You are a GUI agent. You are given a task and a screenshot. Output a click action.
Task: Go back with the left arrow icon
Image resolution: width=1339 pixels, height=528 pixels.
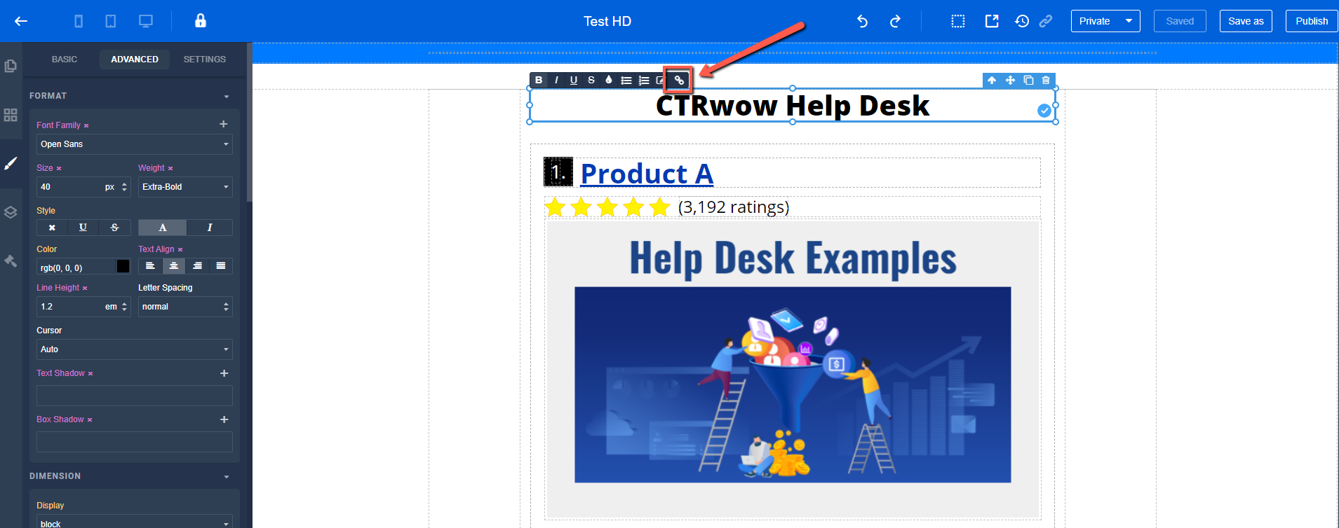coord(21,21)
